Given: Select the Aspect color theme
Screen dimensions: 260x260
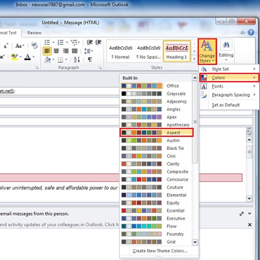Looking at the screenshot, I should 156,133.
